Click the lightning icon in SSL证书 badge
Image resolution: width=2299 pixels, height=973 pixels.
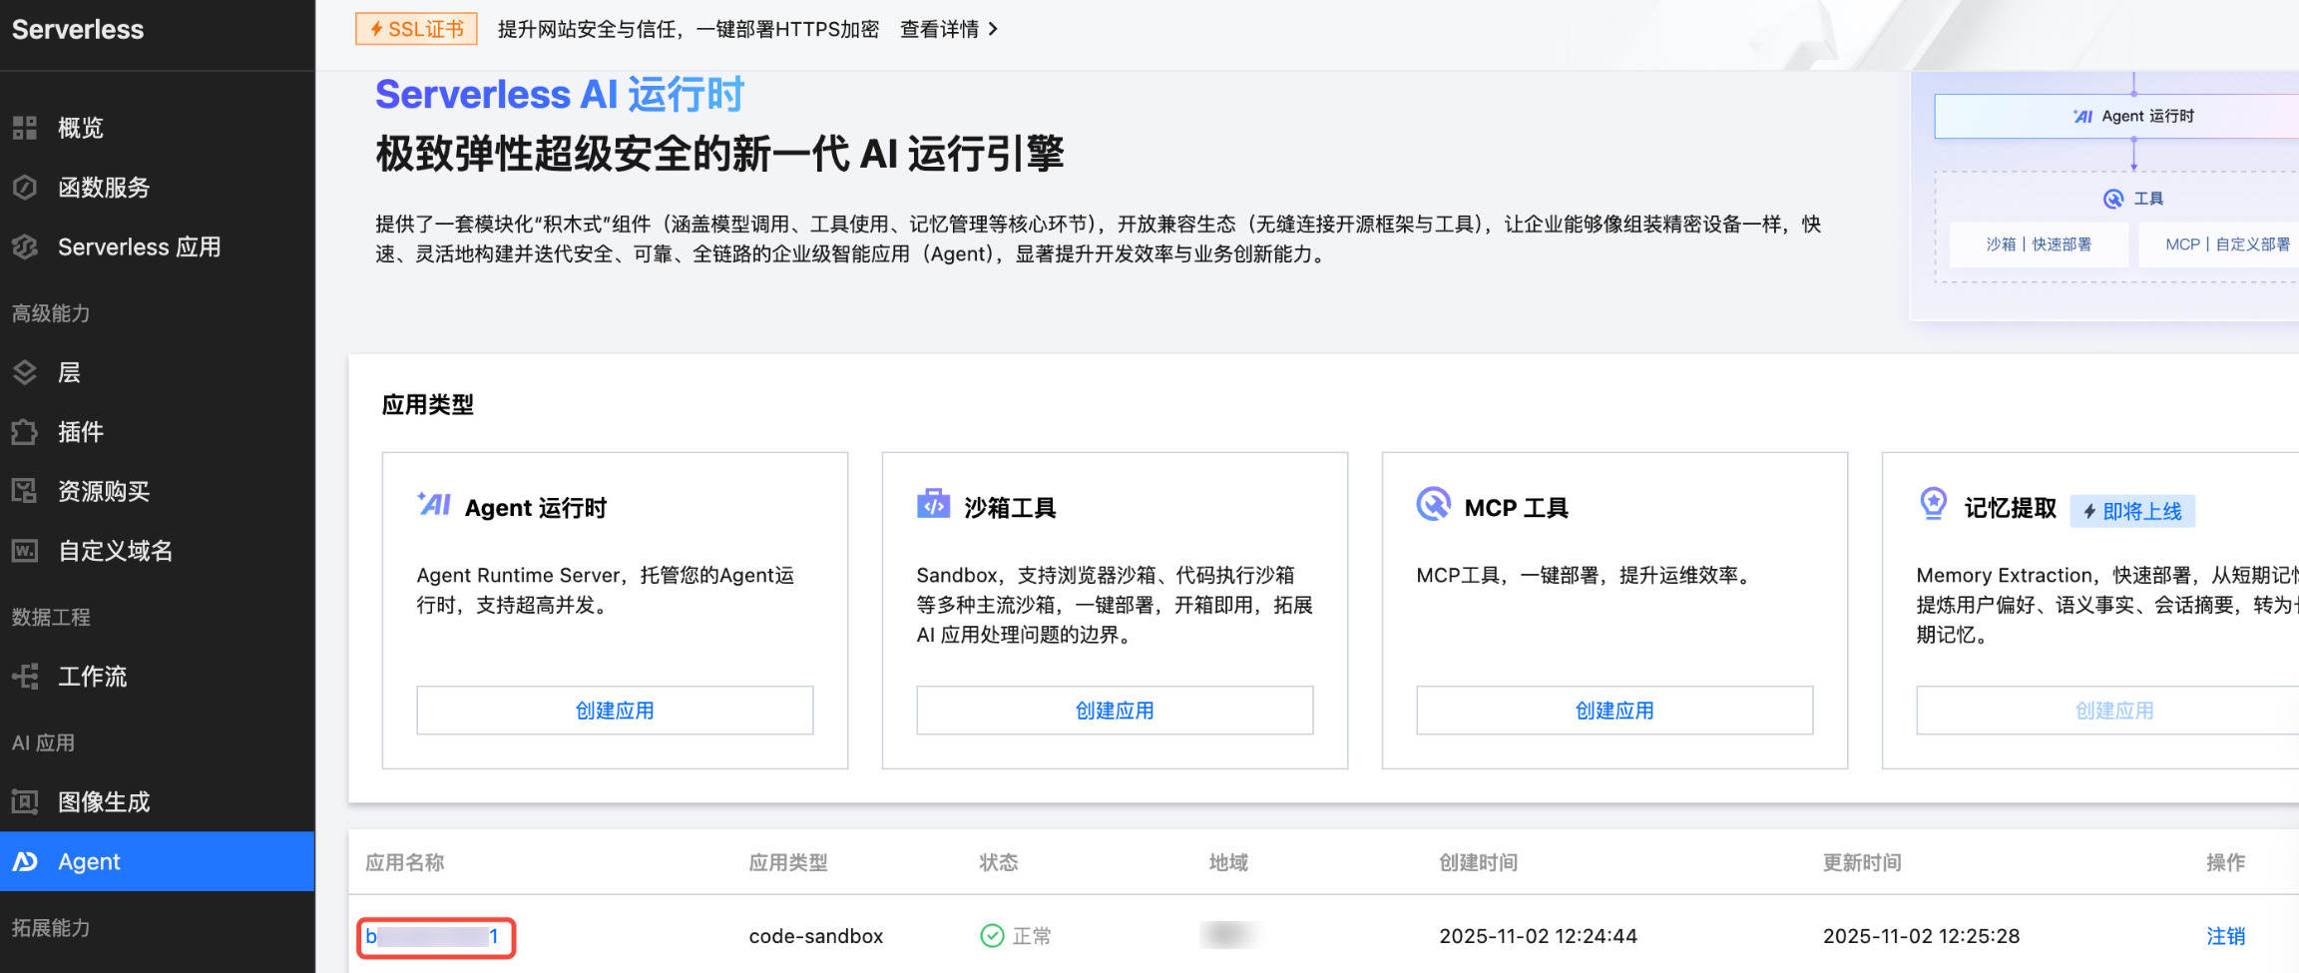pyautogui.click(x=376, y=29)
